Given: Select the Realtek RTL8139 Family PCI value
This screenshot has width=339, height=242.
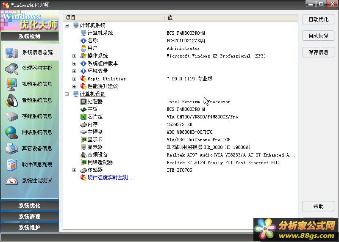Looking at the screenshot, I should pyautogui.click(x=223, y=162).
